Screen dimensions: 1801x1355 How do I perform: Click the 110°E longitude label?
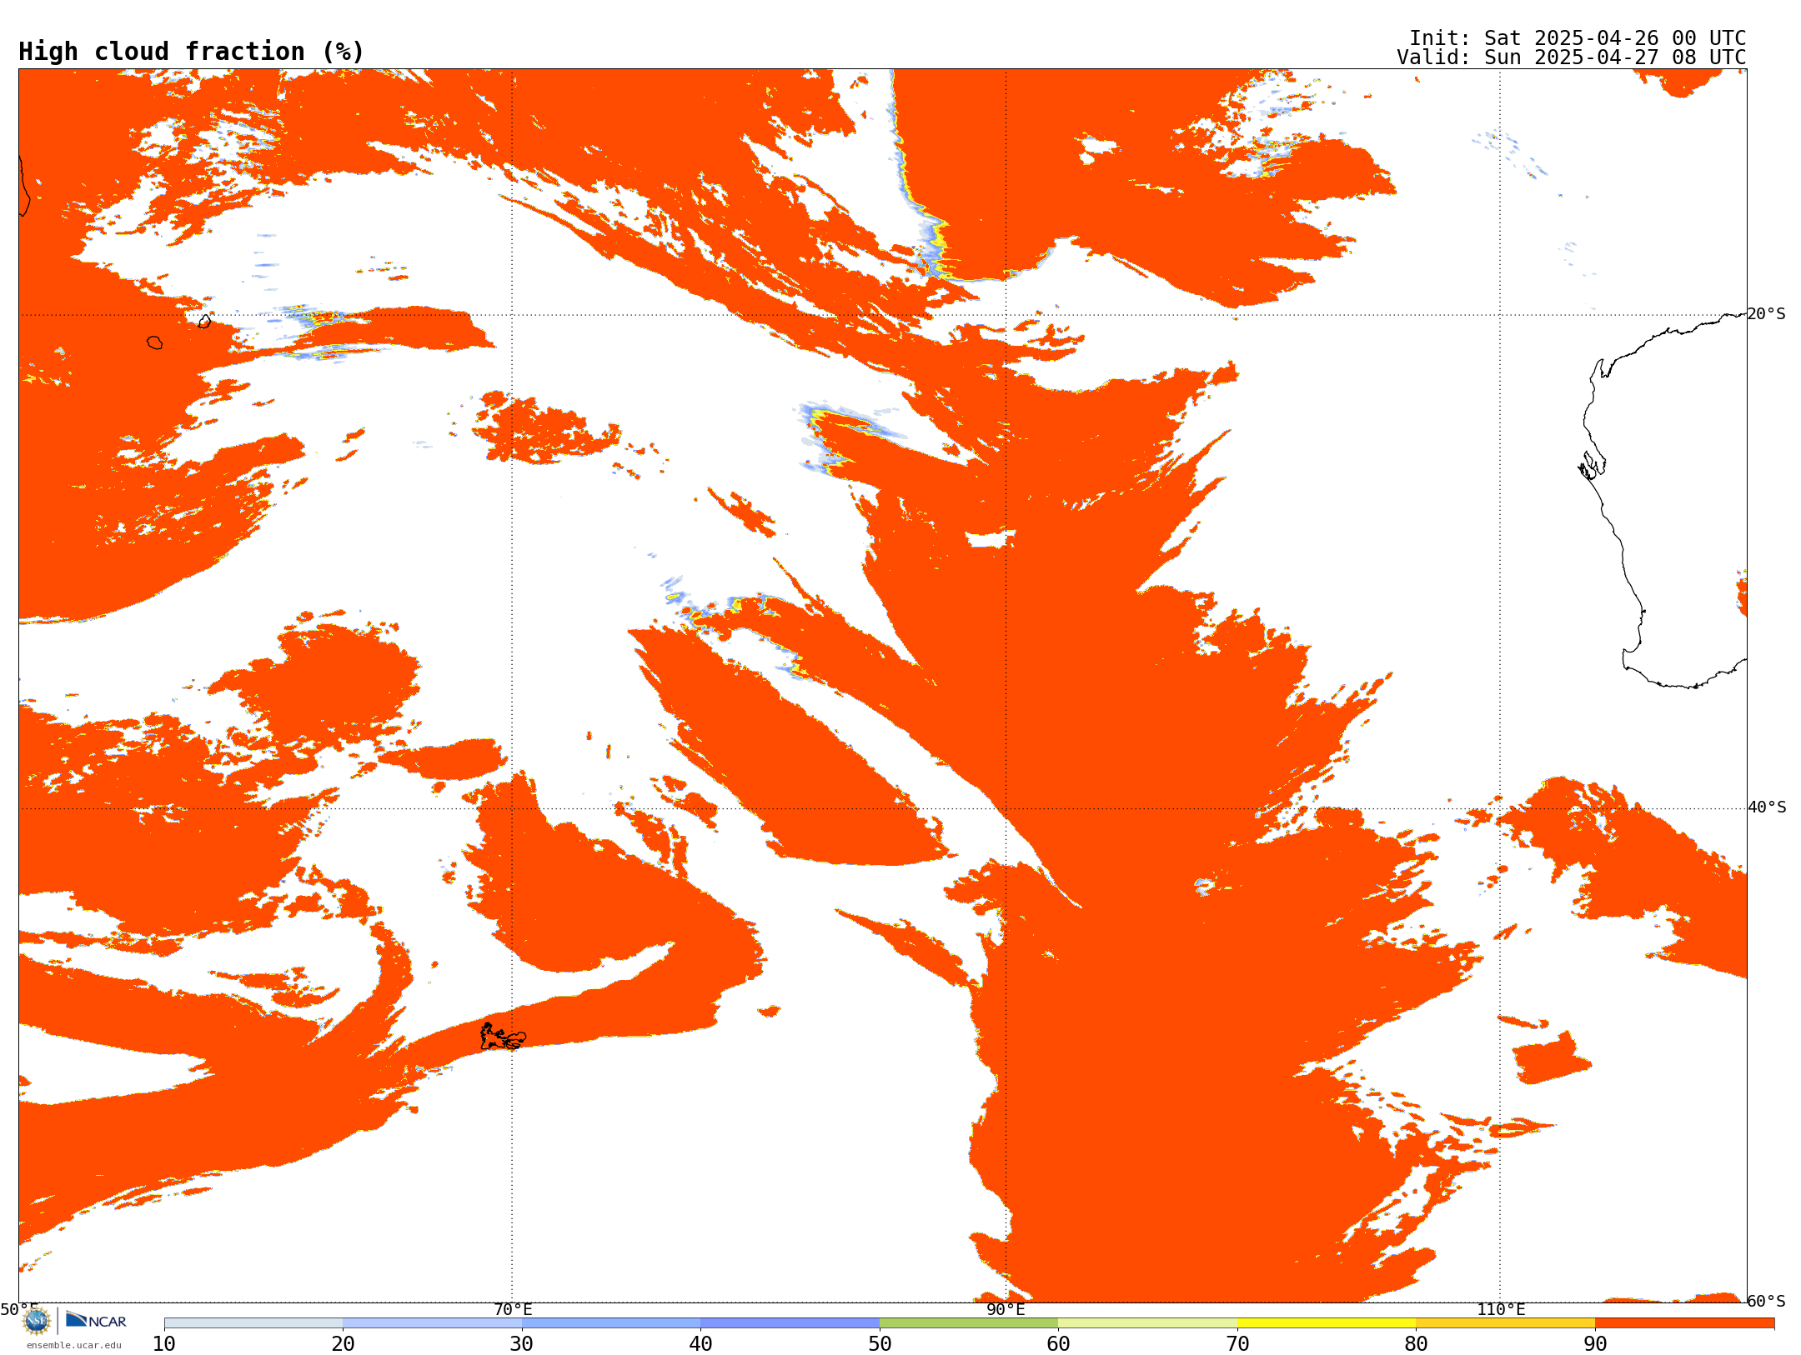pos(1501,1309)
